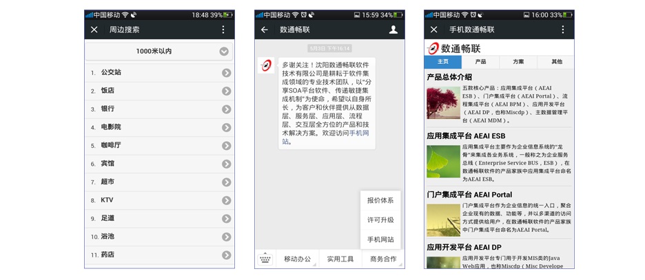Tap the 数通畅联 avatar in the chat
Viewport: 645px width, 280px height.
point(266,65)
